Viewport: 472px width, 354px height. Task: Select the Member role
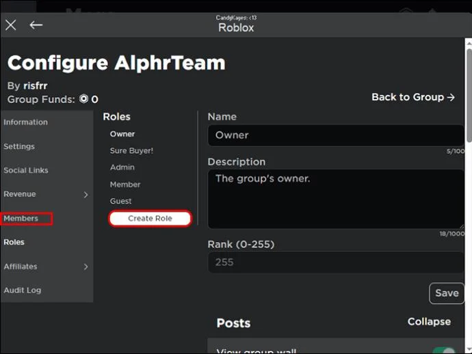125,185
